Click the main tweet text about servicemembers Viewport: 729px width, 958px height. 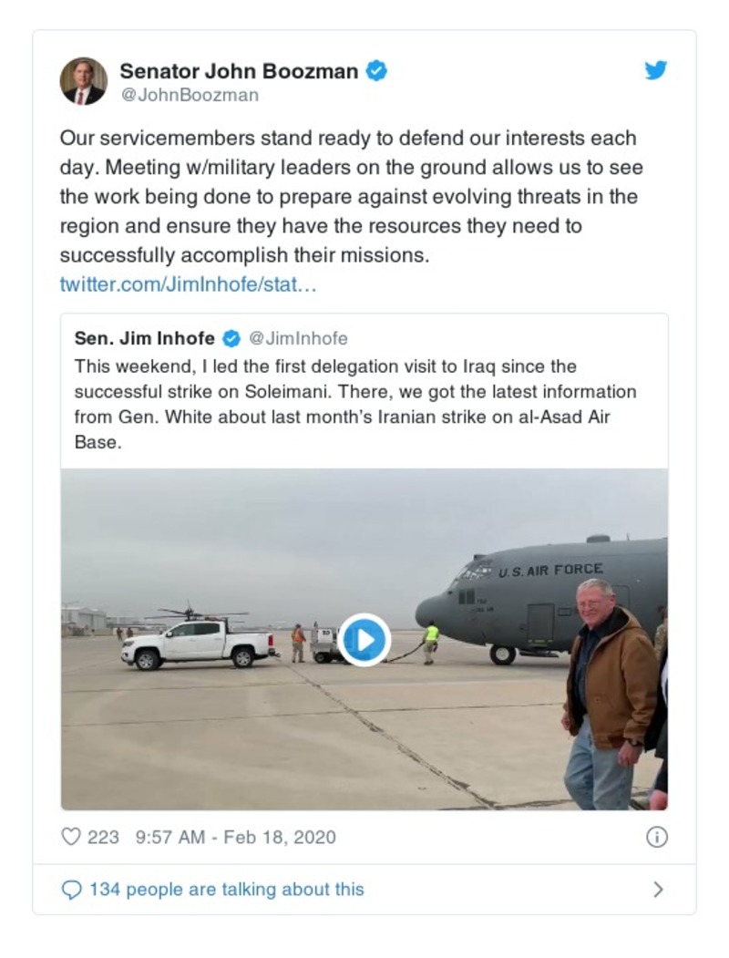click(x=348, y=197)
